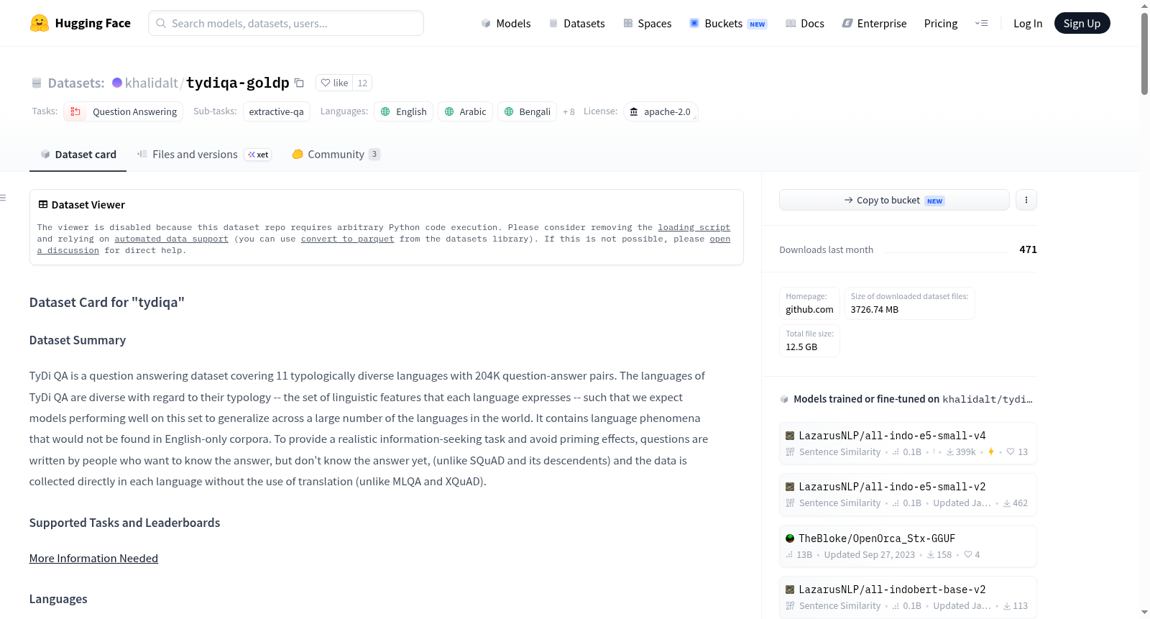Click the like button
This screenshot has height=619, width=1150.
tap(334, 83)
